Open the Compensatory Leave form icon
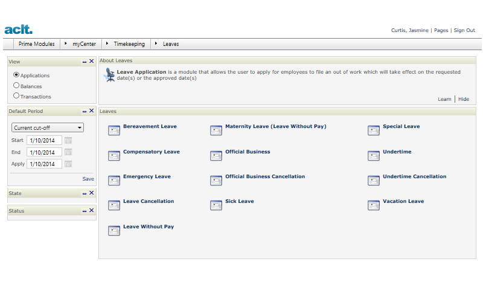Image resolution: width=483 pixels, height=302 pixels. click(x=114, y=156)
